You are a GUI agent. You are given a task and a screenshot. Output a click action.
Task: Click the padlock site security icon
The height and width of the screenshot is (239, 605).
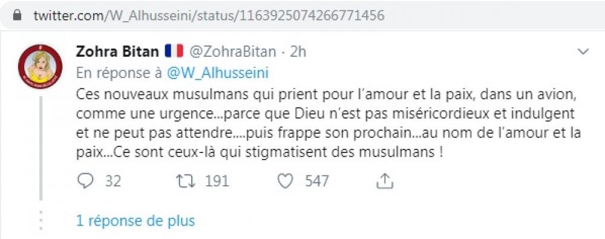pos(16,15)
